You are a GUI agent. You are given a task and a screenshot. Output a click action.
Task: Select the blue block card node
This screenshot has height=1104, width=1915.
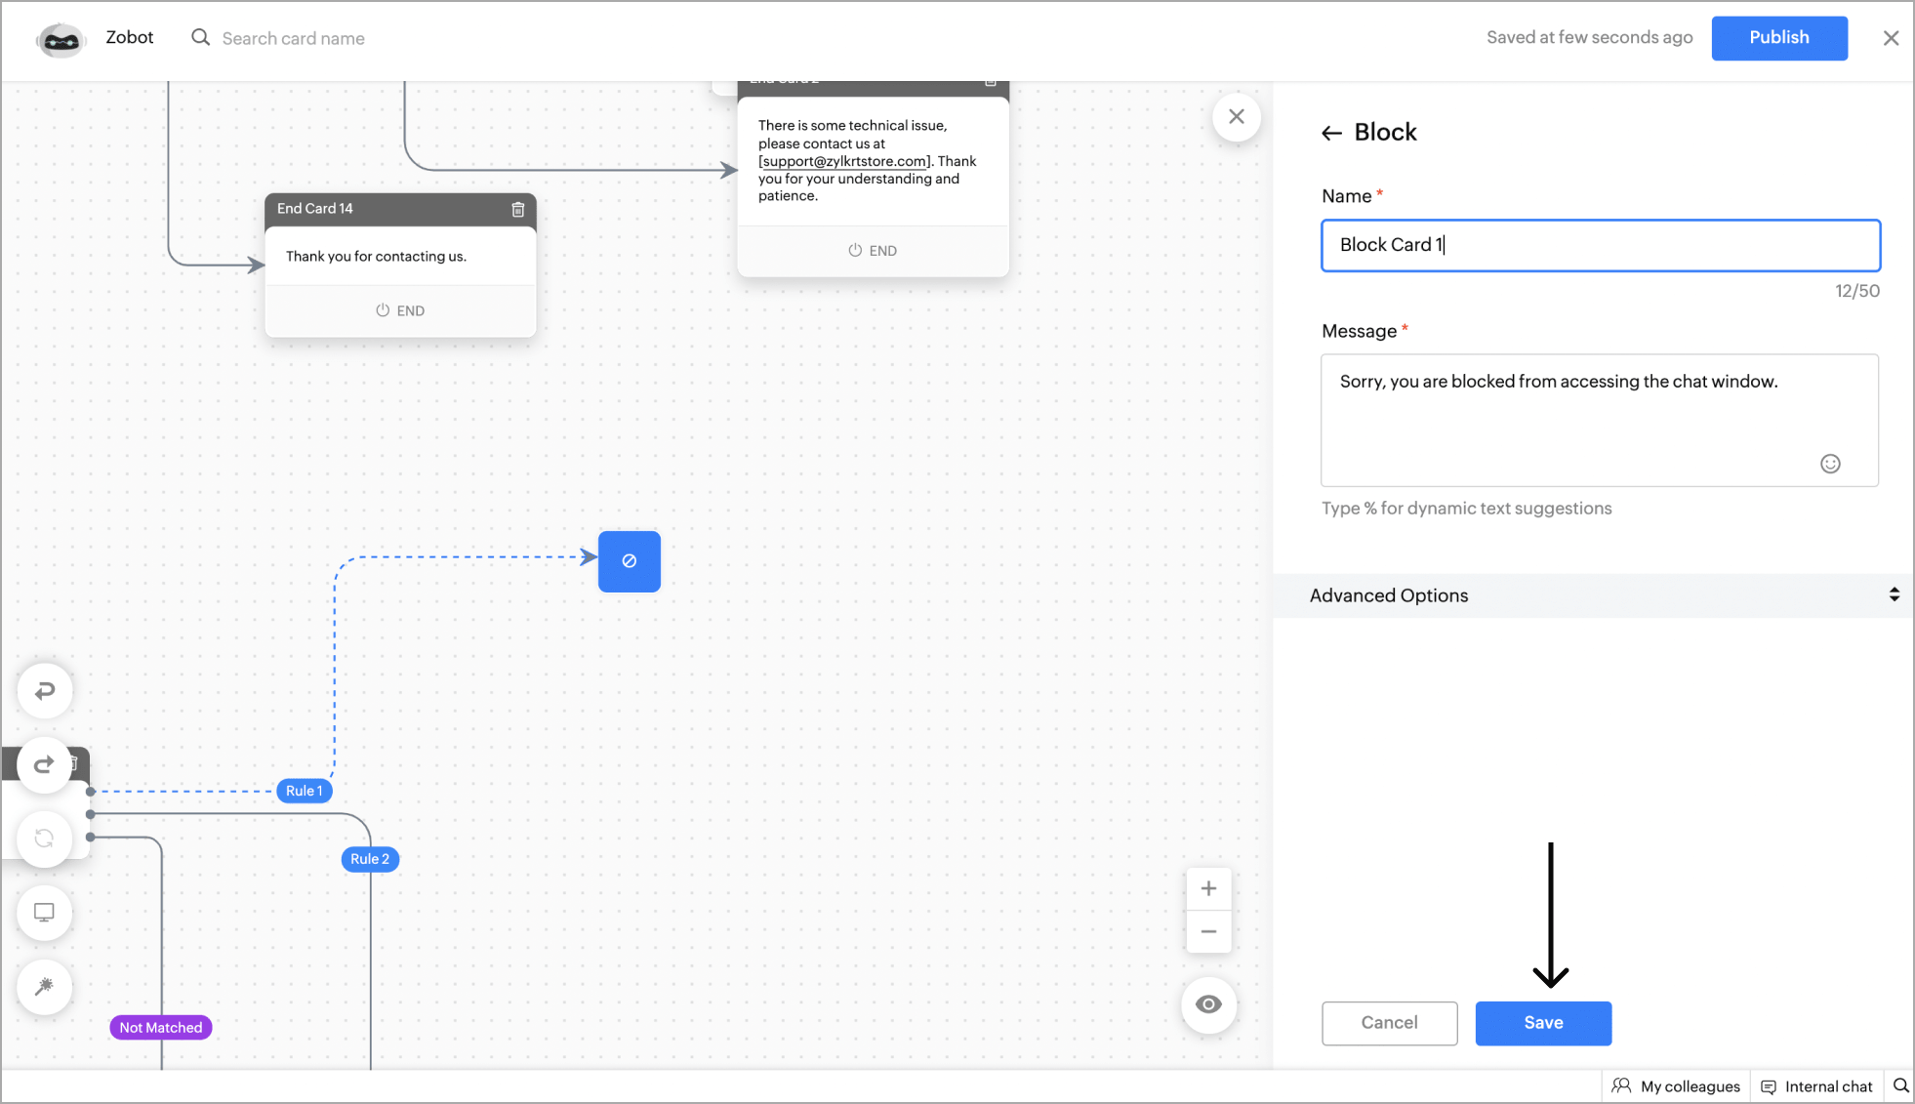click(x=630, y=561)
